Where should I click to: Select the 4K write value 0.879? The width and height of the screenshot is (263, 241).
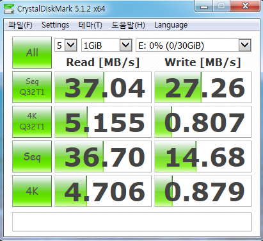203,191
